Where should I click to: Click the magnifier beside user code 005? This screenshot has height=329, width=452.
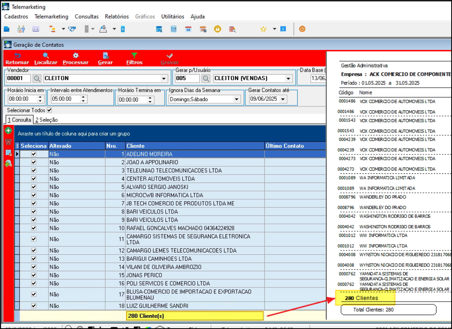point(206,78)
